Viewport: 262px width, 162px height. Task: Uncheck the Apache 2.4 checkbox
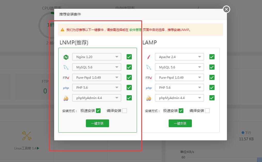coord(212,57)
